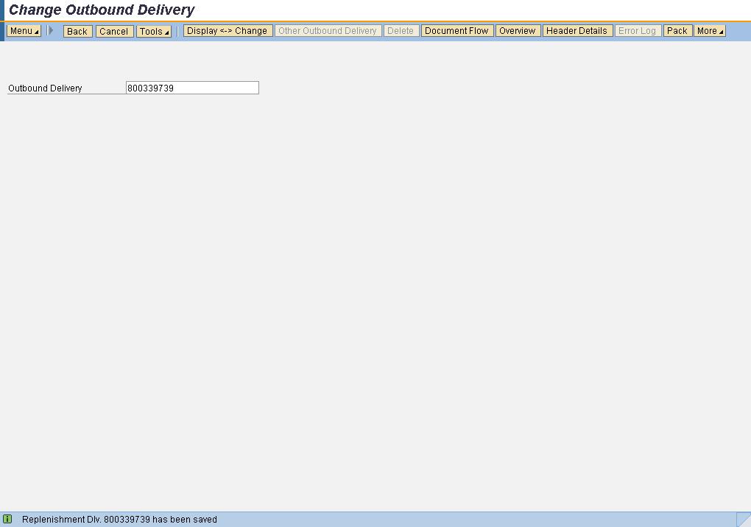Click the greyed-out Delete button

pyautogui.click(x=401, y=31)
